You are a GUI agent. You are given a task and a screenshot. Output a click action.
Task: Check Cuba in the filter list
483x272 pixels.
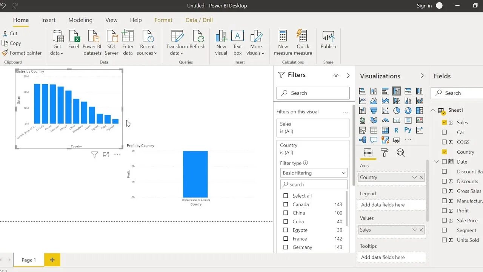pyautogui.click(x=286, y=221)
